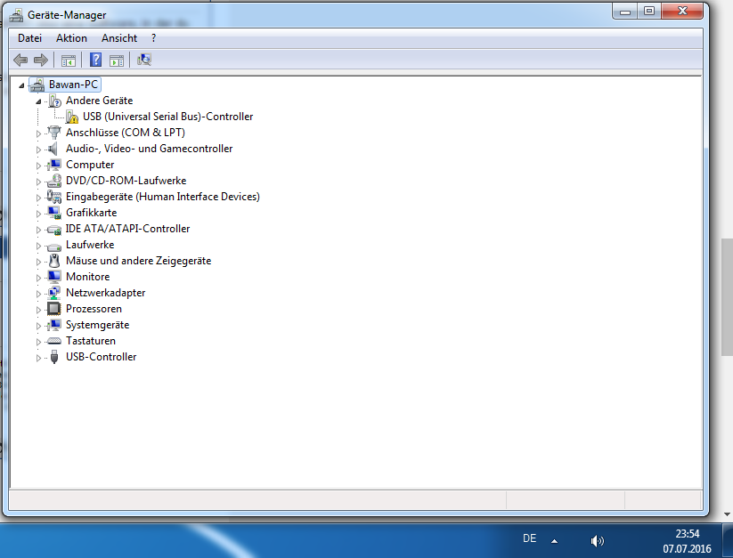Select Eingabegeräte (Human Interface Devices) label
Image resolution: width=733 pixels, height=558 pixels.
coord(163,197)
